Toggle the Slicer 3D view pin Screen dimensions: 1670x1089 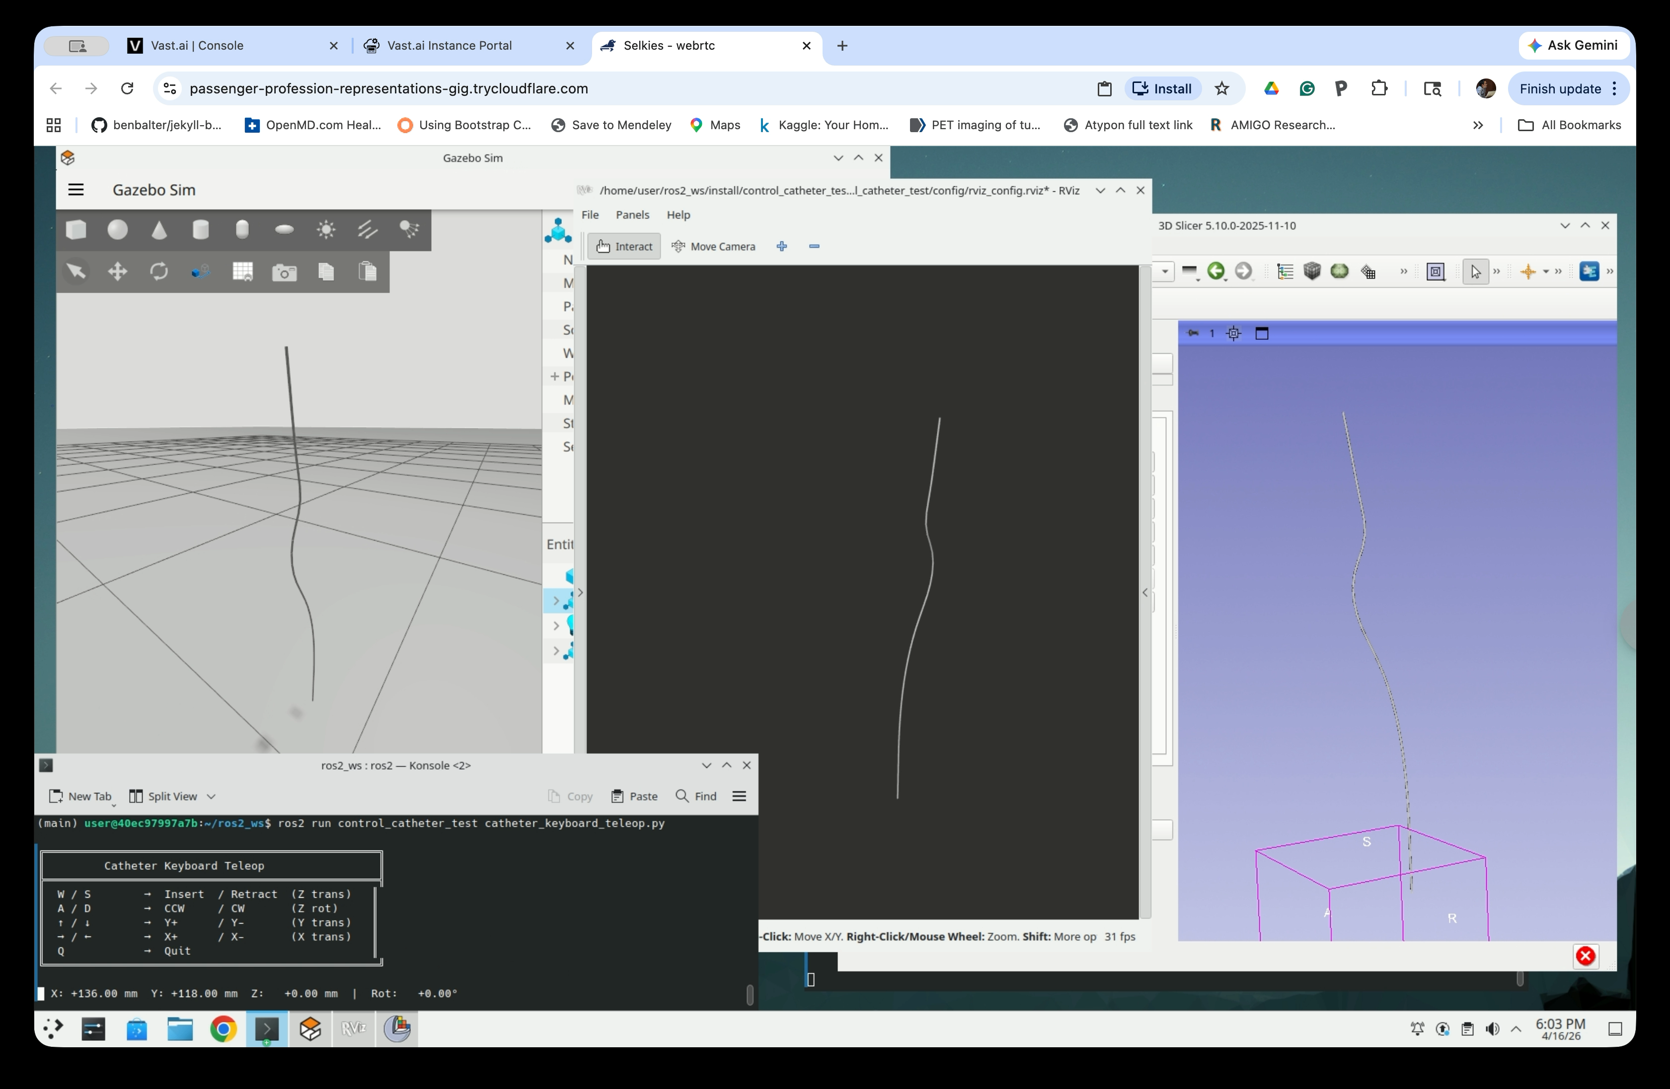[1193, 333]
